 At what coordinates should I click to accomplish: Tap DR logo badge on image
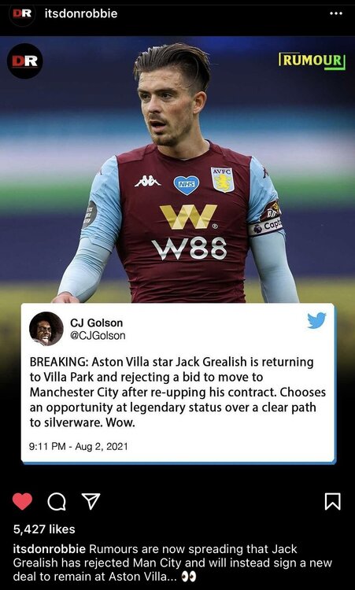point(25,61)
